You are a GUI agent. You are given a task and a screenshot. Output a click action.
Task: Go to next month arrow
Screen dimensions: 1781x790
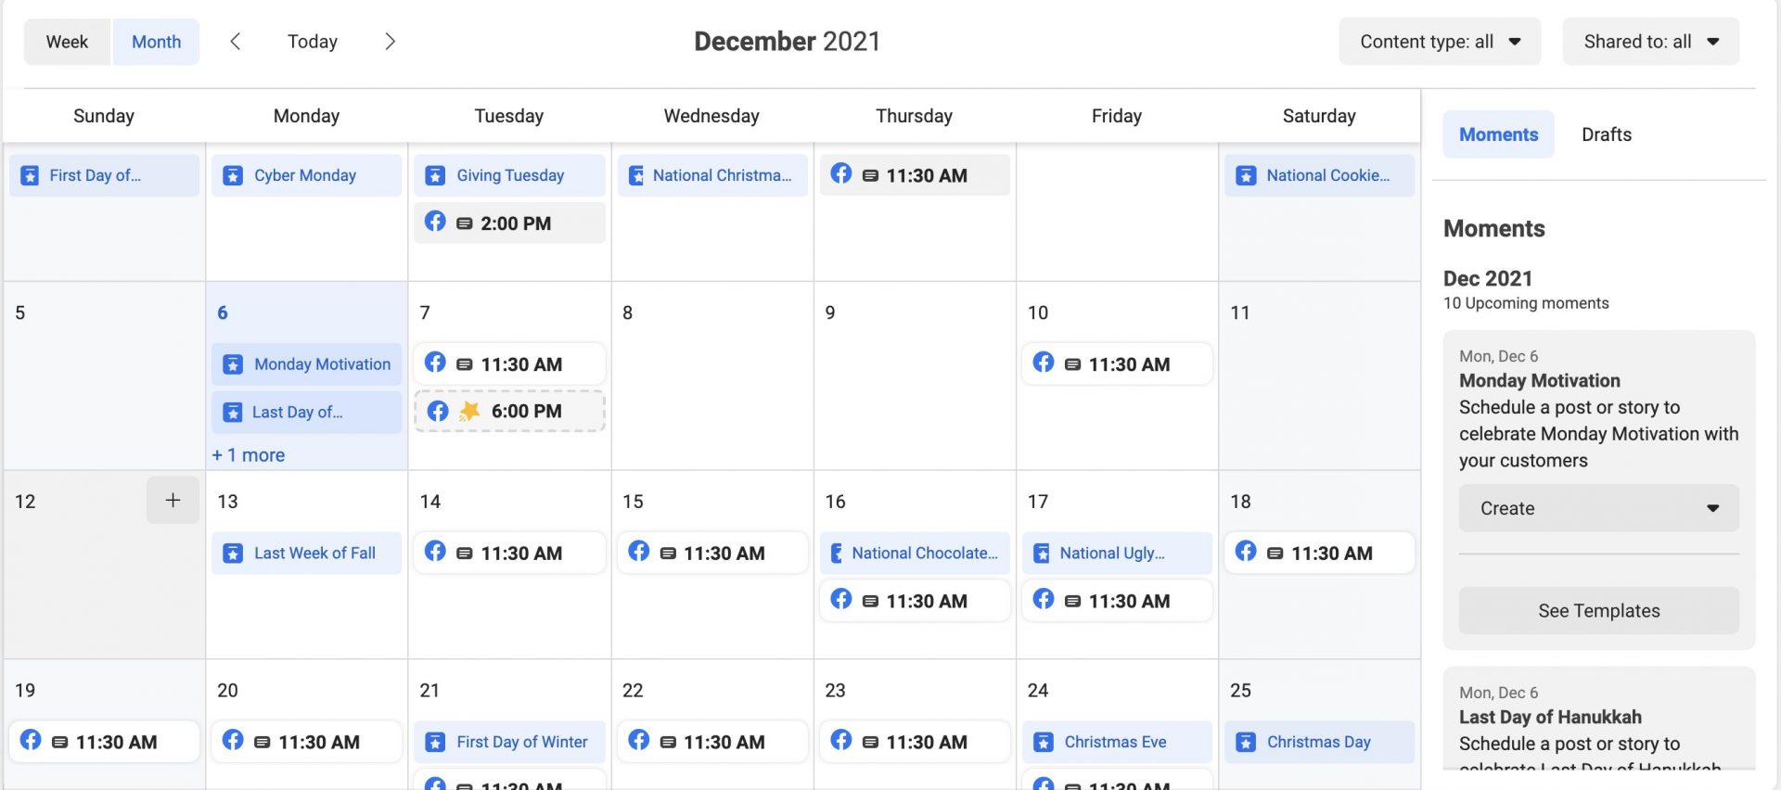[390, 42]
